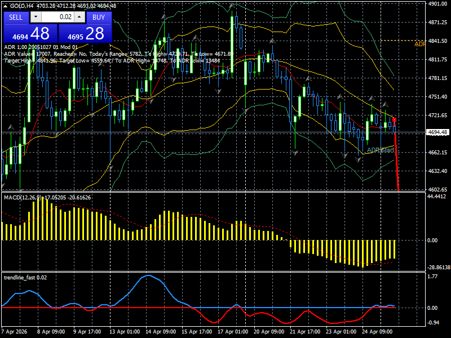
Task: Click the current price tag 4694.48
Action: 437,132
